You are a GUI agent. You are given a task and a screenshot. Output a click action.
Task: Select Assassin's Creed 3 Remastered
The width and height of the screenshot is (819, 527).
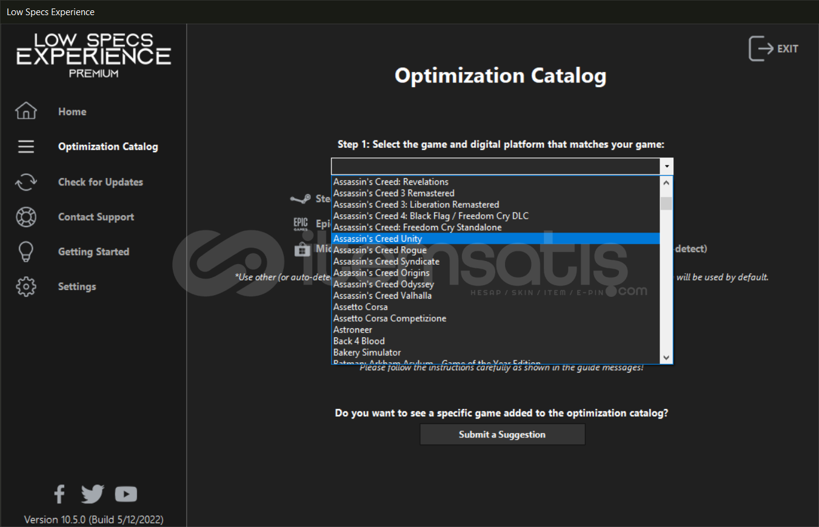(x=496, y=193)
